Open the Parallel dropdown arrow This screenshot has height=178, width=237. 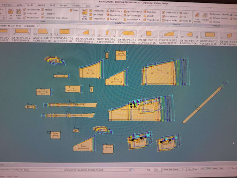pos(118,19)
